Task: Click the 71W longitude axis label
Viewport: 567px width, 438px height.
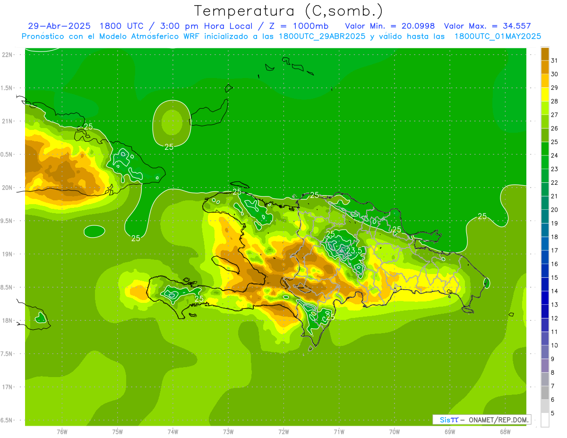Action: pyautogui.click(x=339, y=432)
